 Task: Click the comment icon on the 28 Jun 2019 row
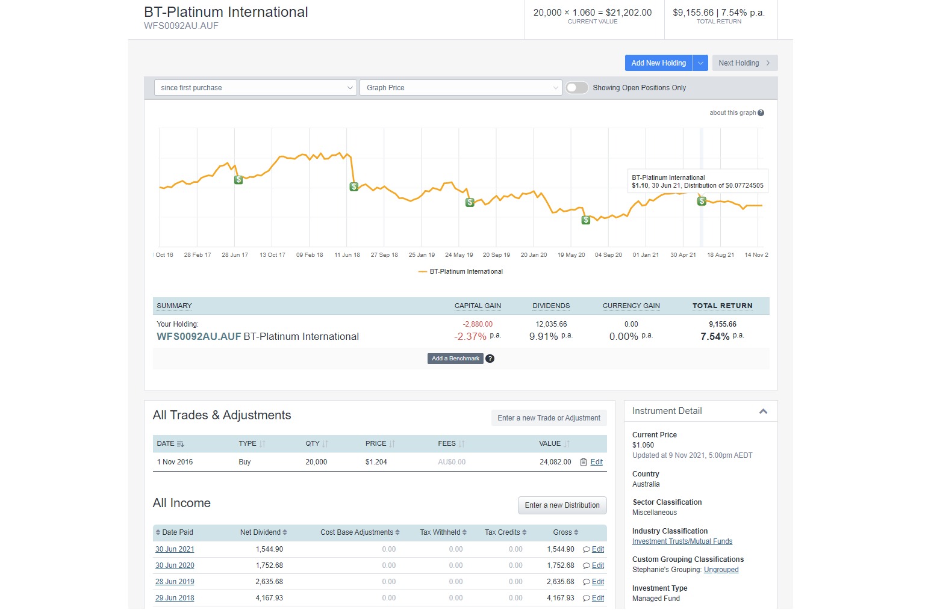pos(587,582)
